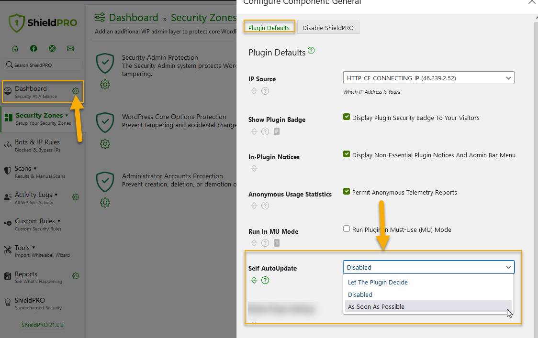Expand the Scans menu
The width and height of the screenshot is (538, 338).
coord(40,172)
